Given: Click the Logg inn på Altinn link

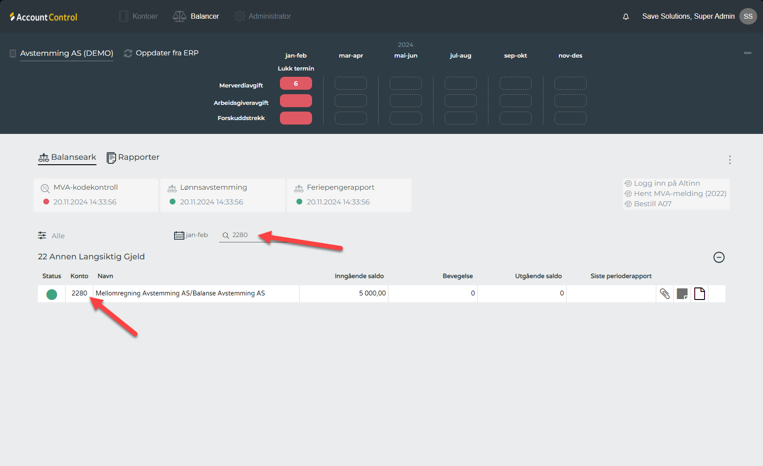Looking at the screenshot, I should point(666,183).
